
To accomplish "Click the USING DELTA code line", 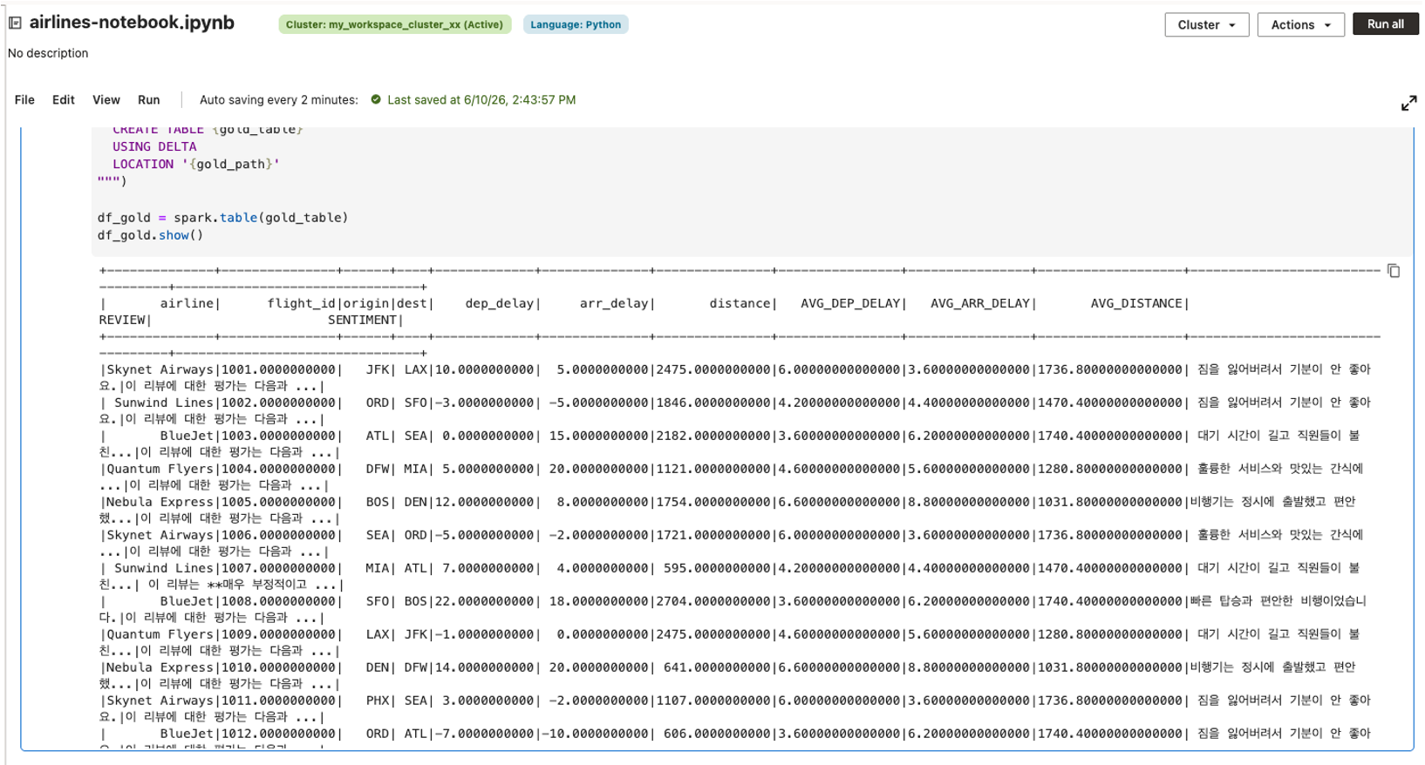I will tap(154, 146).
